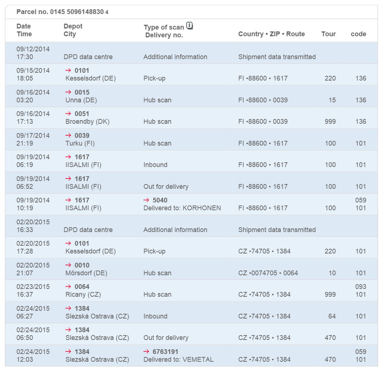Click the Delivered to: KORHONEN text

tap(182, 208)
